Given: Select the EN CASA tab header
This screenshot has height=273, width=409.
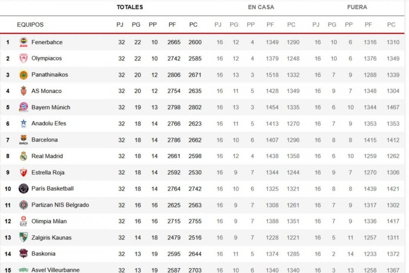Looking at the screenshot, I should pyautogui.click(x=261, y=7).
